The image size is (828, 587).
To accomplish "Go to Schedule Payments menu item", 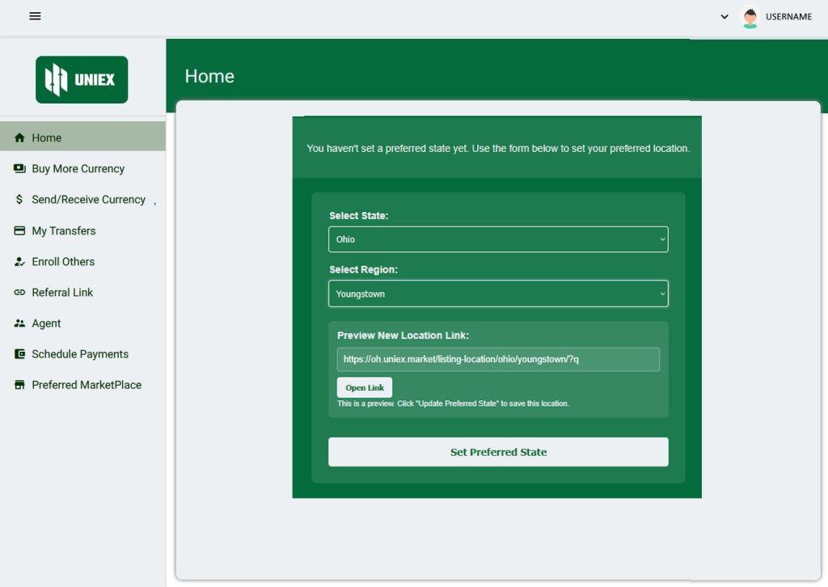I will (x=80, y=354).
